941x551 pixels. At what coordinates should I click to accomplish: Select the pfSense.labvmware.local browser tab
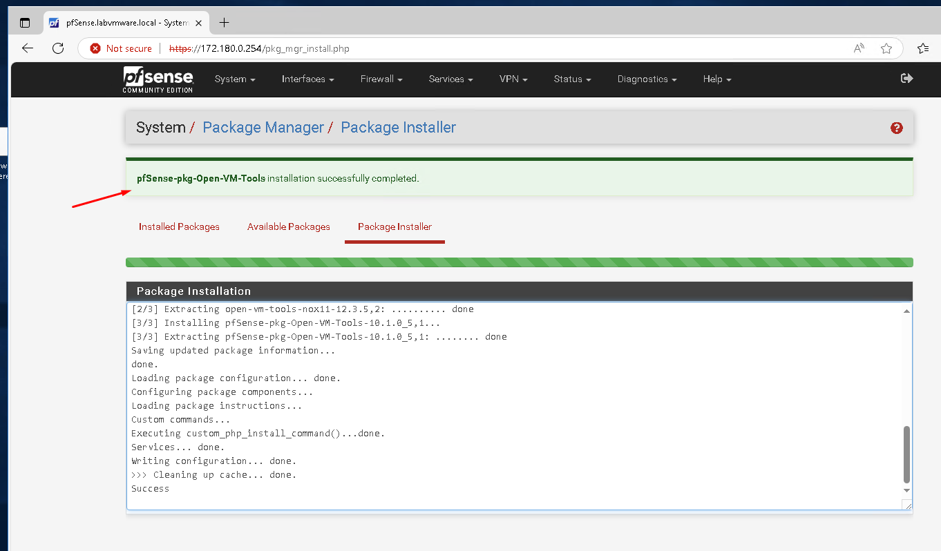(x=126, y=23)
